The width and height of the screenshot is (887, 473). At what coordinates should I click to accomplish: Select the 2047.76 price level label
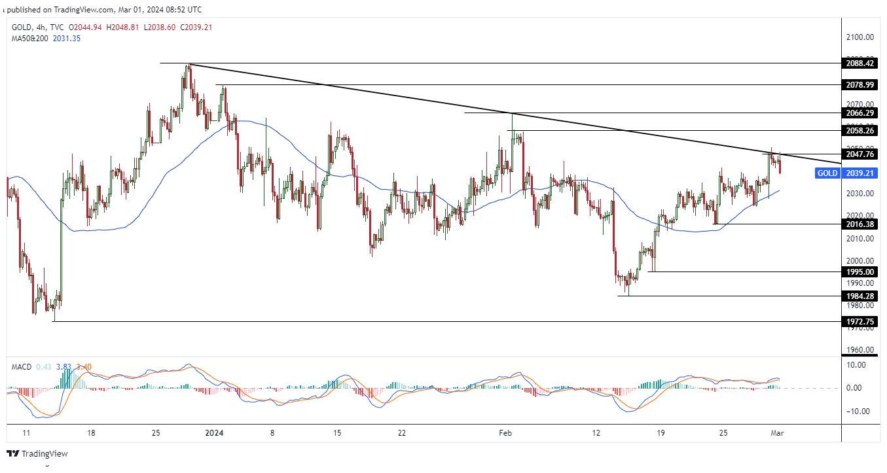pos(860,154)
